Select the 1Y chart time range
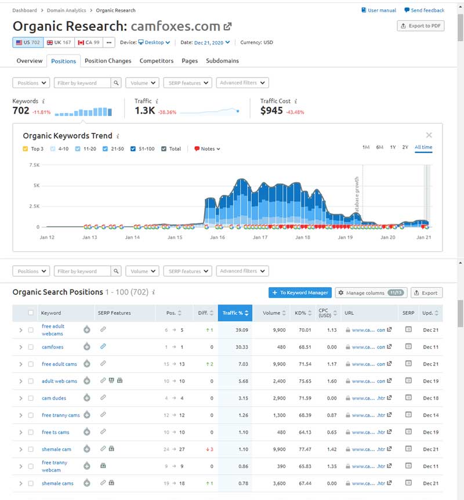Image resolution: width=464 pixels, height=500 pixels. [393, 147]
